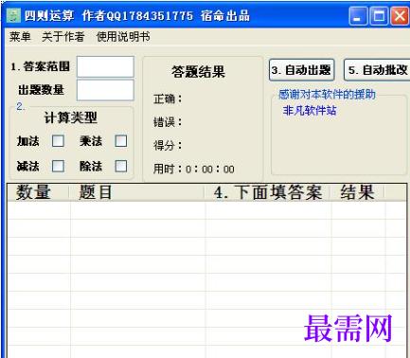Viewport: 410px width, 358px height.
Task: Click the 数量 column header
Action: (x=38, y=192)
